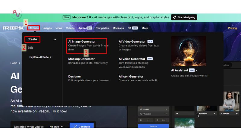Image resolution: width=241 pixels, height=135 pixels.
Task: Click the magic wand icon on Generate
Action: click(75, 127)
